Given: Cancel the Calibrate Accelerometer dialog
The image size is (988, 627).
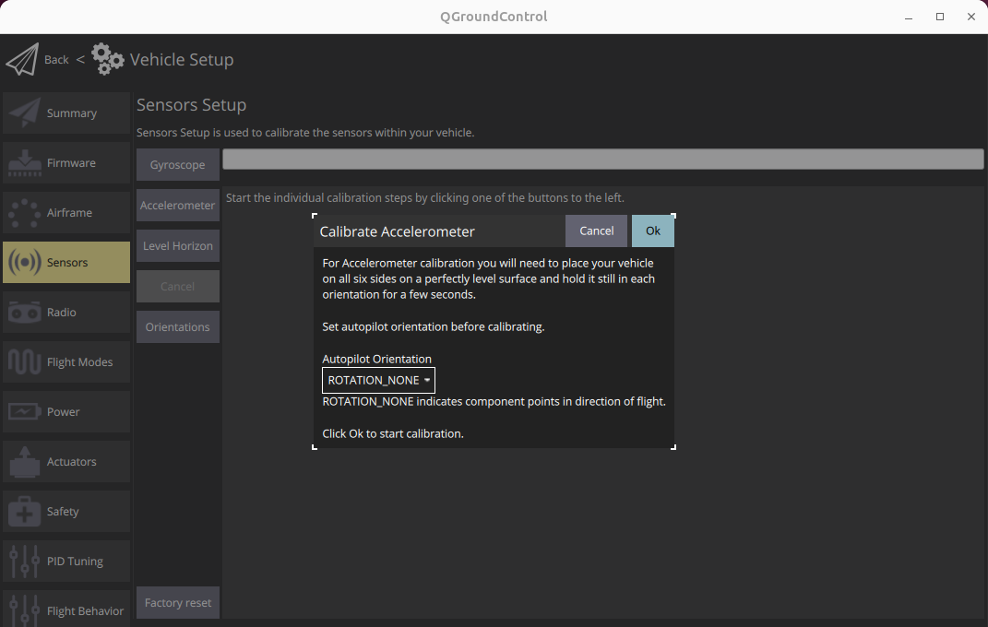Looking at the screenshot, I should pos(596,231).
